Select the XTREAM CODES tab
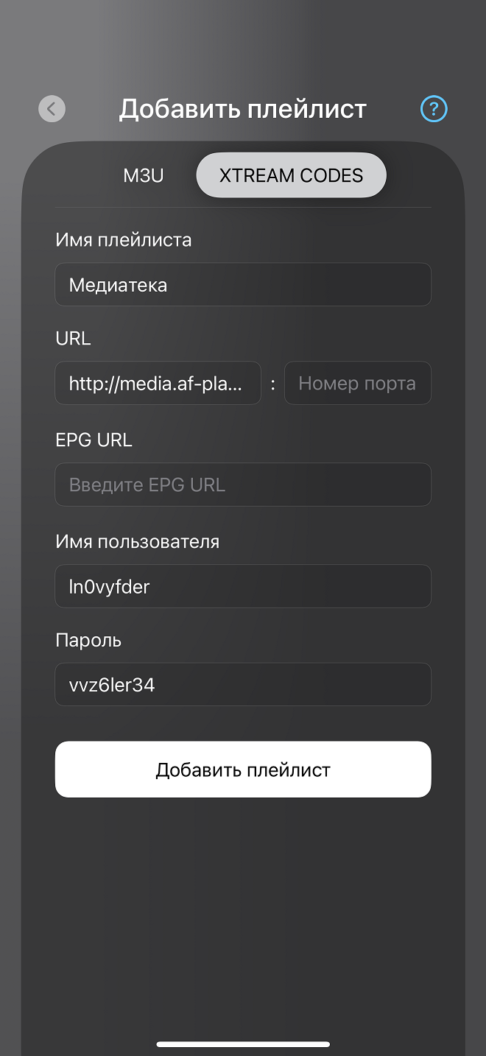The height and width of the screenshot is (1056, 486). pyautogui.click(x=291, y=175)
